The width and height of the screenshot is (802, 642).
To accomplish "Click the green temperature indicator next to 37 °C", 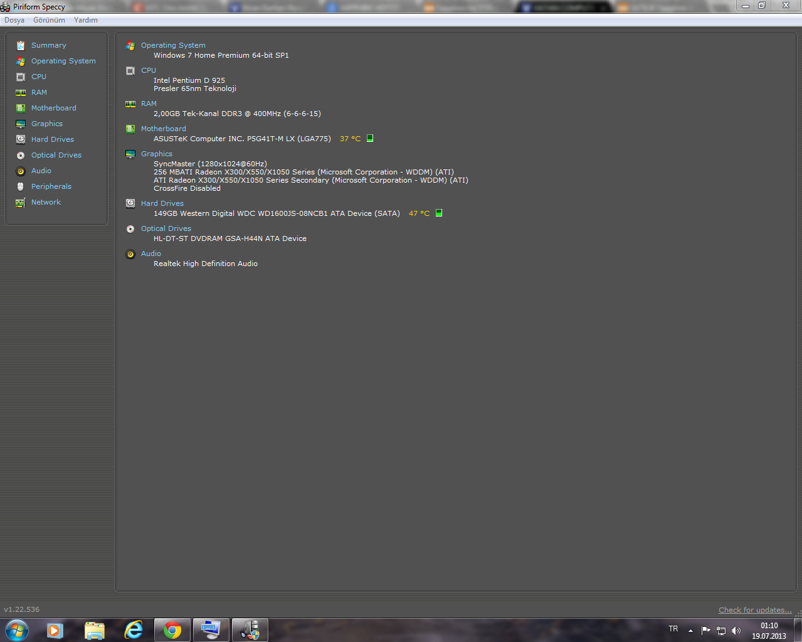I will click(x=370, y=138).
